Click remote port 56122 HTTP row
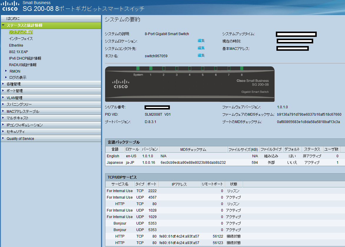 [225, 236]
